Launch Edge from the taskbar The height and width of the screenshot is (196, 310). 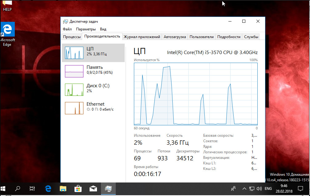coord(48,189)
